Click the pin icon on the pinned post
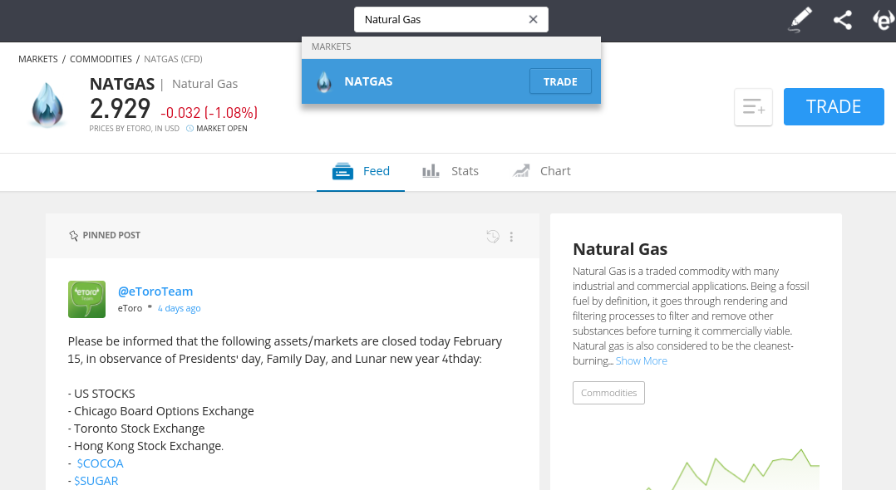Viewport: 896px width, 490px height. click(73, 235)
